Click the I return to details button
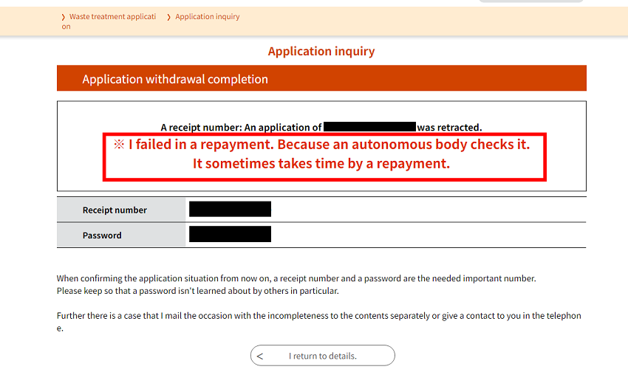The width and height of the screenshot is (628, 389). (x=322, y=355)
